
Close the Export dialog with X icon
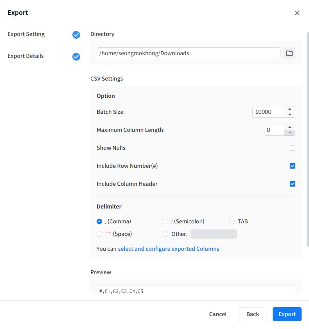pyautogui.click(x=297, y=13)
